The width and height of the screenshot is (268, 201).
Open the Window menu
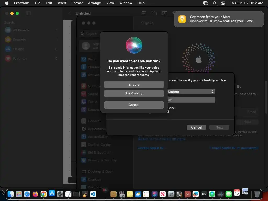coord(126,3)
